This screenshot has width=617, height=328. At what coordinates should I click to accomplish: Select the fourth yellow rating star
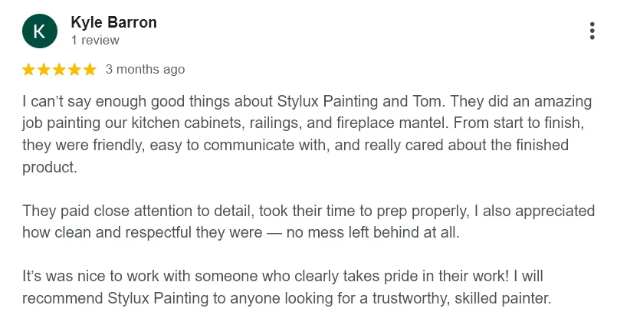click(74, 70)
